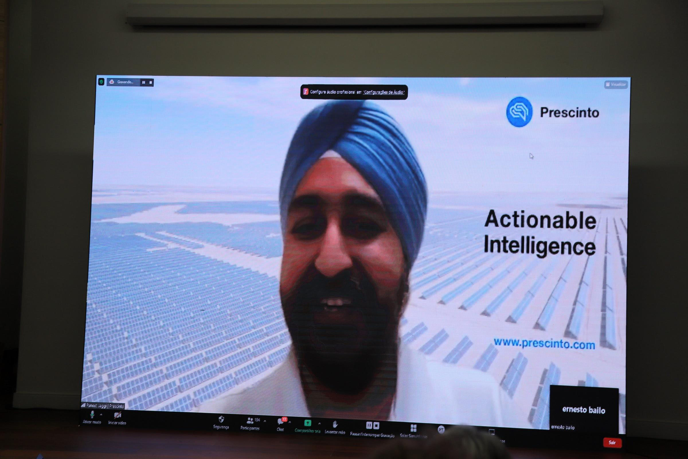Click the PT language interpretation icon
Viewport: 688px width, 459px height.
tap(441, 430)
